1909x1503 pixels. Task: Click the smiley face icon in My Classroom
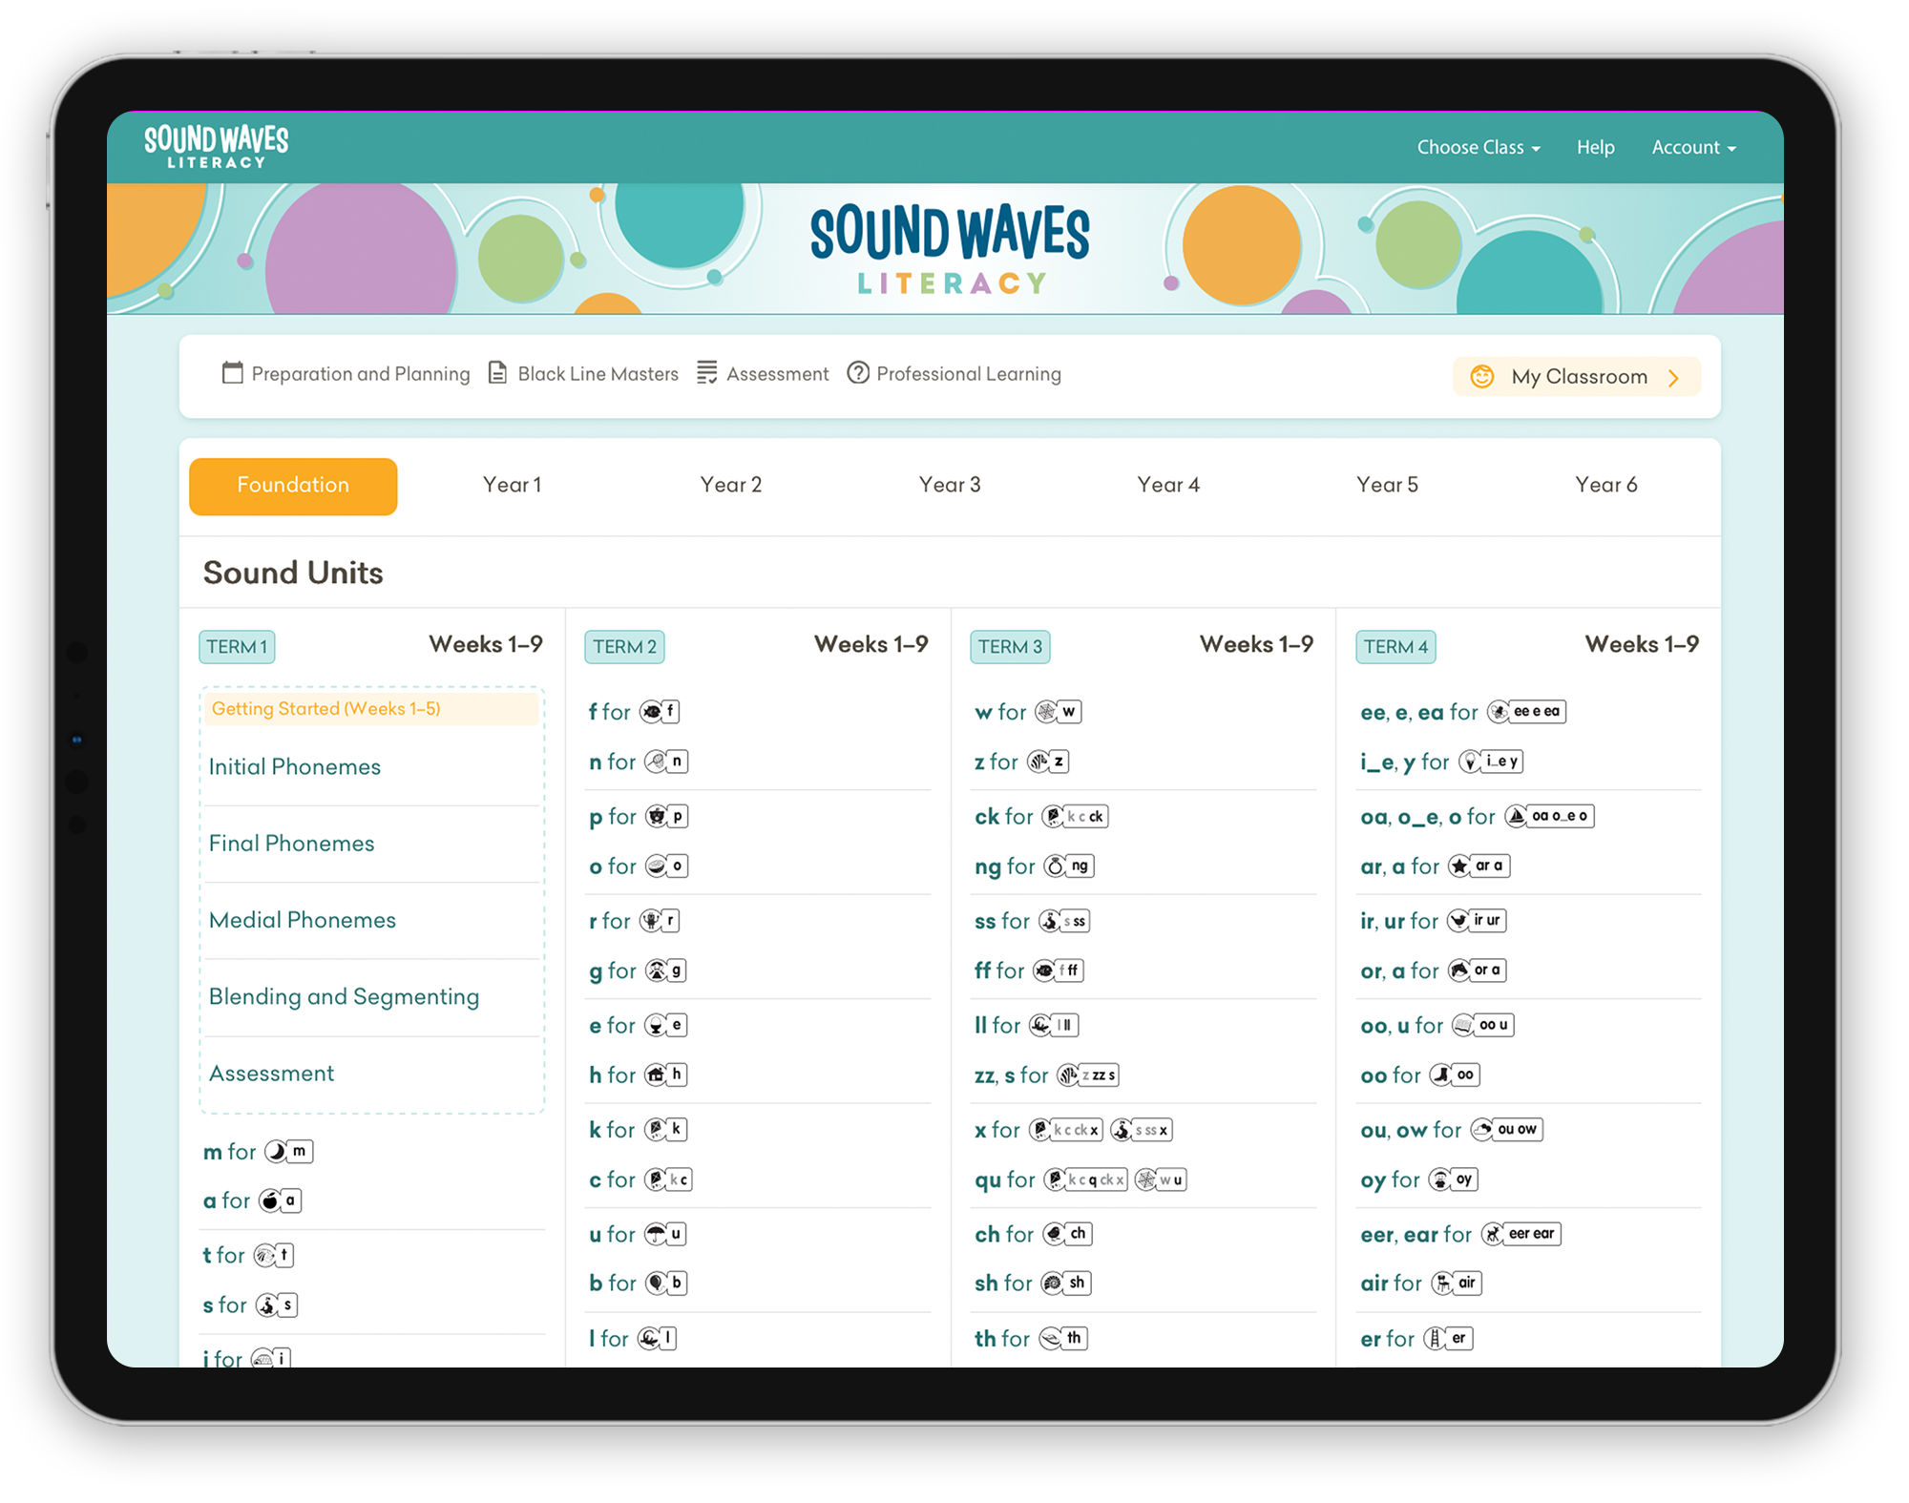1481,377
